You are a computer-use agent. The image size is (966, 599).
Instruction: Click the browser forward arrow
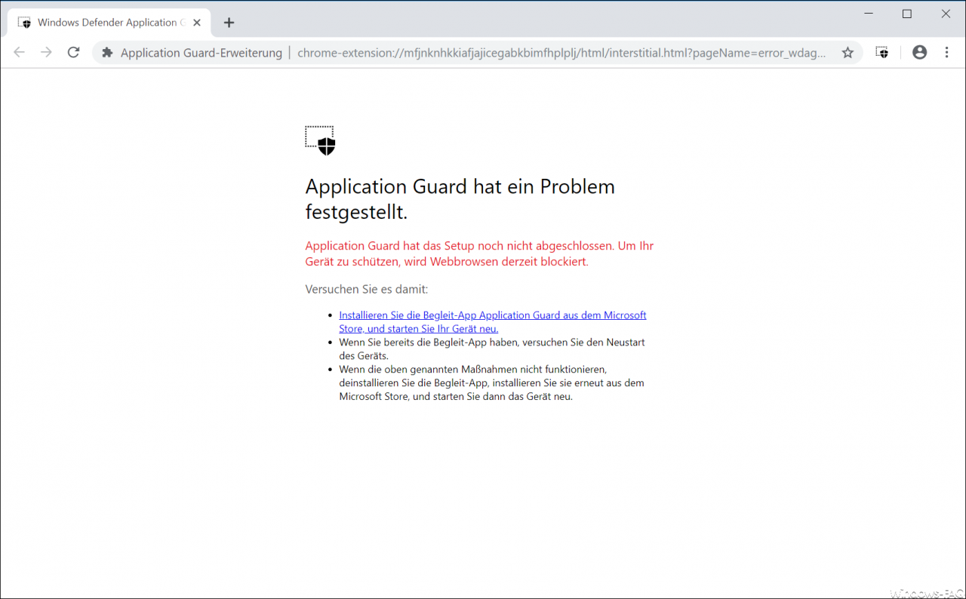pyautogui.click(x=46, y=52)
